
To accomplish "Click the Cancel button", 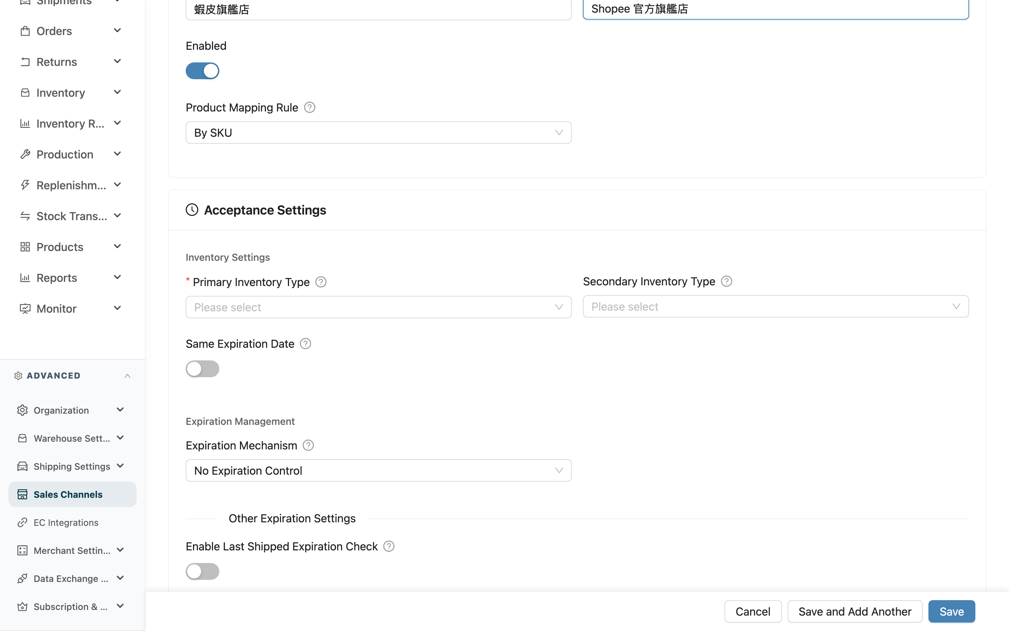I will (753, 611).
